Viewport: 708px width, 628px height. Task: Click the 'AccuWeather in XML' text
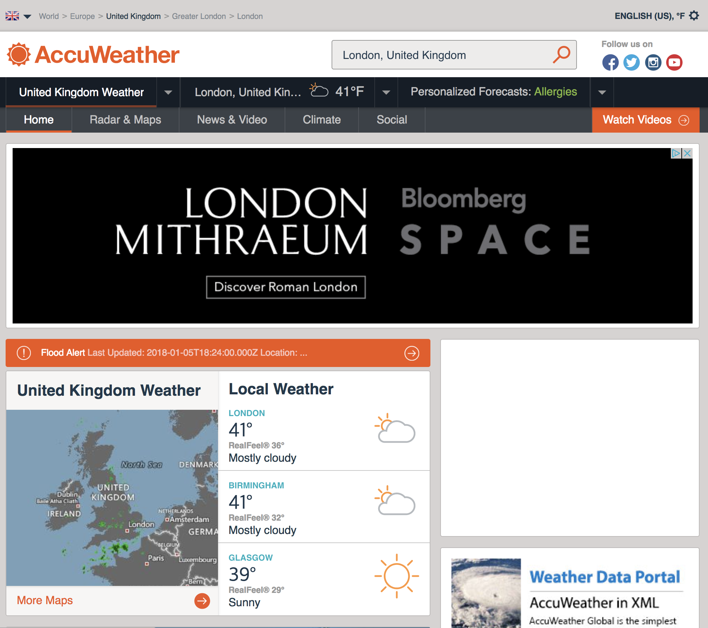594,603
